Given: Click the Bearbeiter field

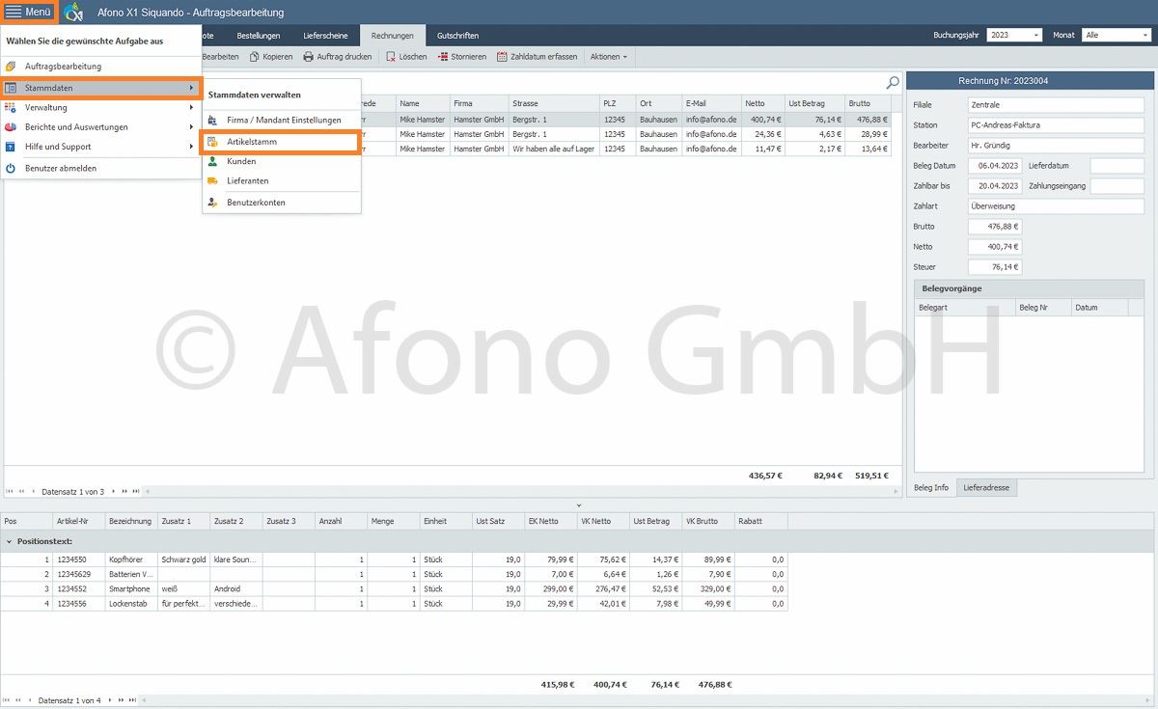Looking at the screenshot, I should [1056, 145].
